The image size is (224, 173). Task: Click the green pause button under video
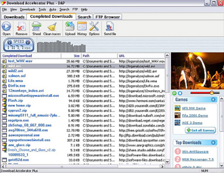click(174, 93)
